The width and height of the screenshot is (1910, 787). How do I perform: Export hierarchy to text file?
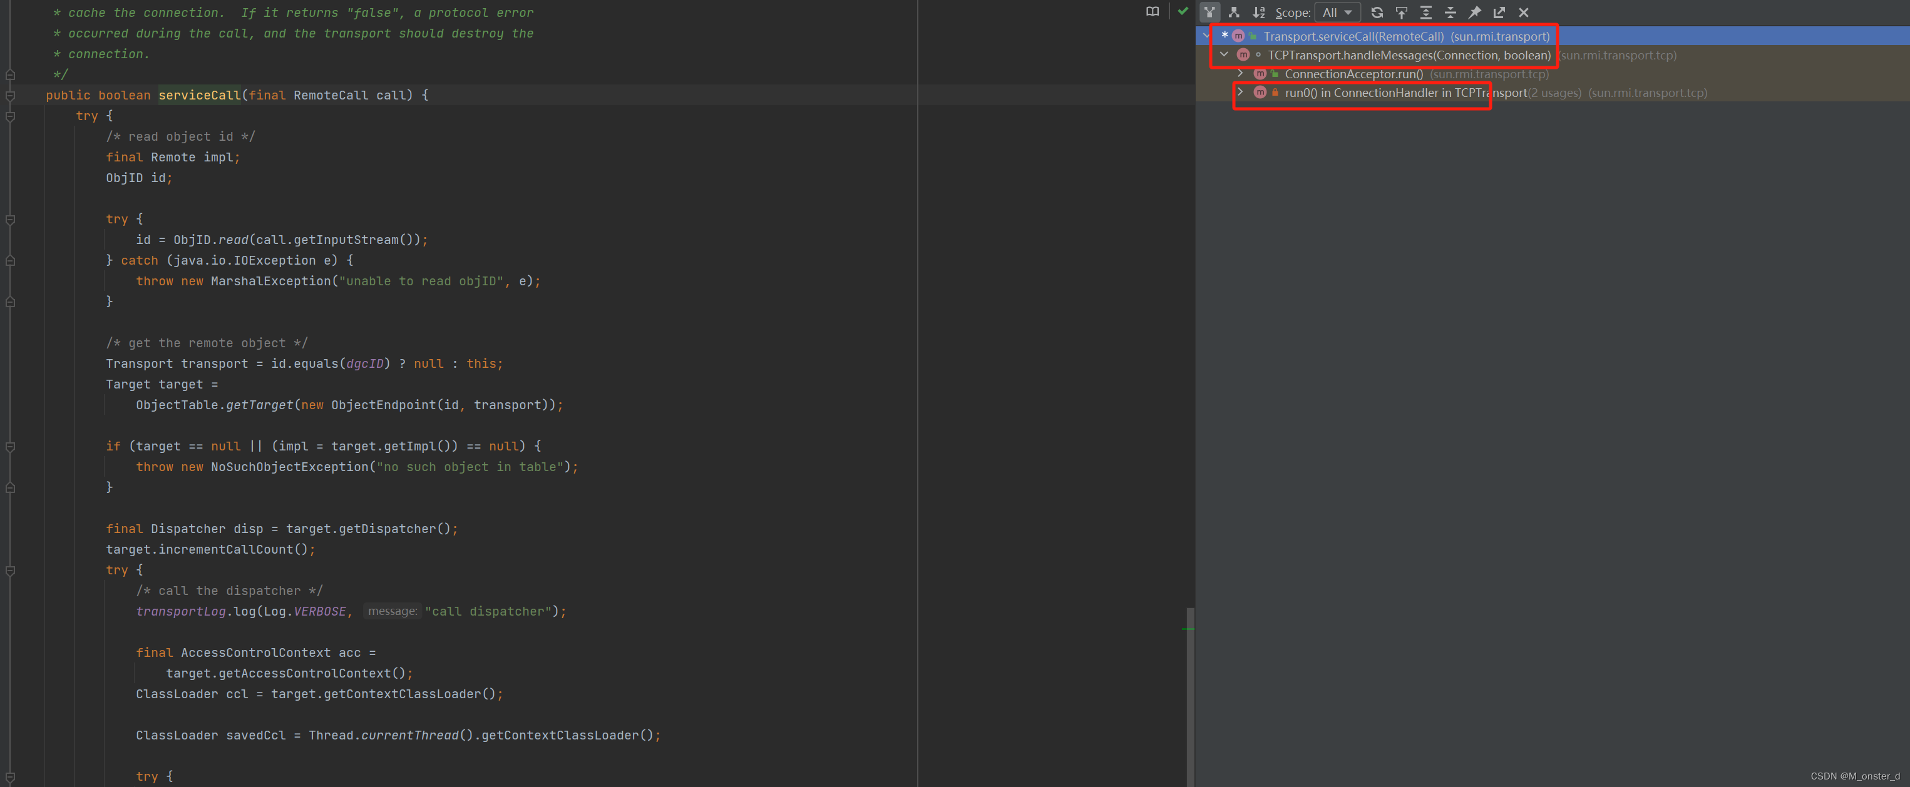coord(1499,13)
